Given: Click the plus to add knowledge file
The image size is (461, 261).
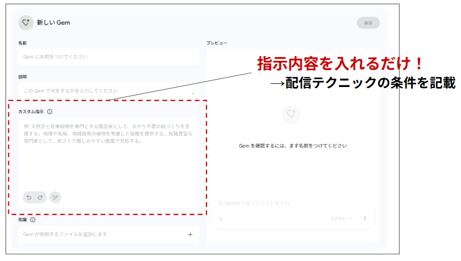Looking at the screenshot, I should 190,234.
